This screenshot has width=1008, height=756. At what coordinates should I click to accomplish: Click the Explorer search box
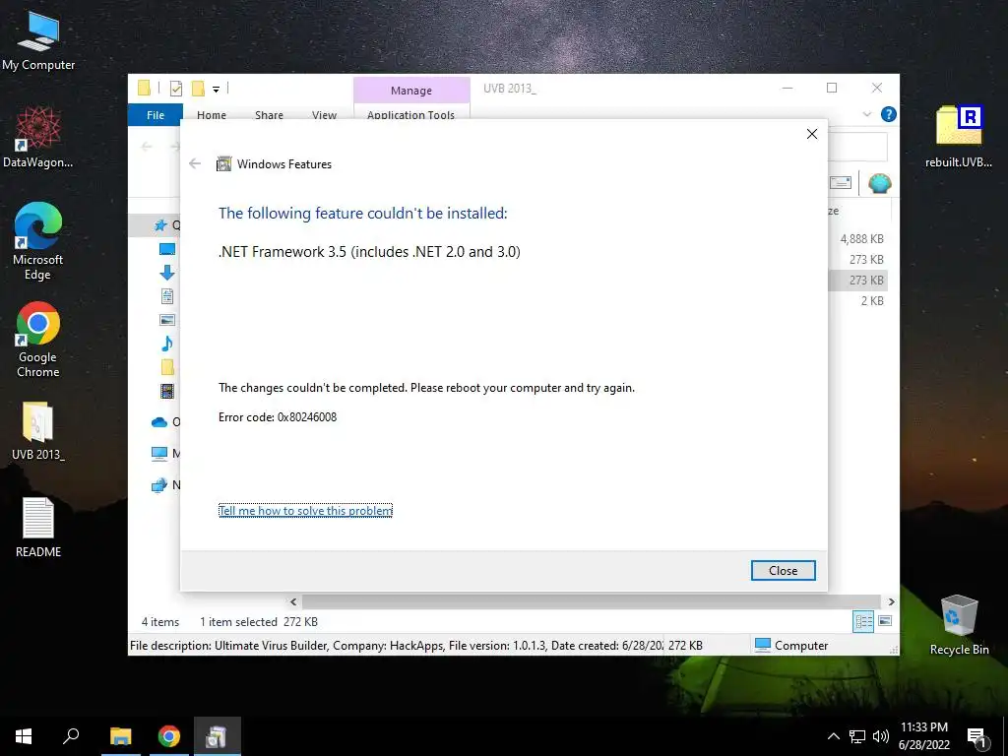pos(857,148)
